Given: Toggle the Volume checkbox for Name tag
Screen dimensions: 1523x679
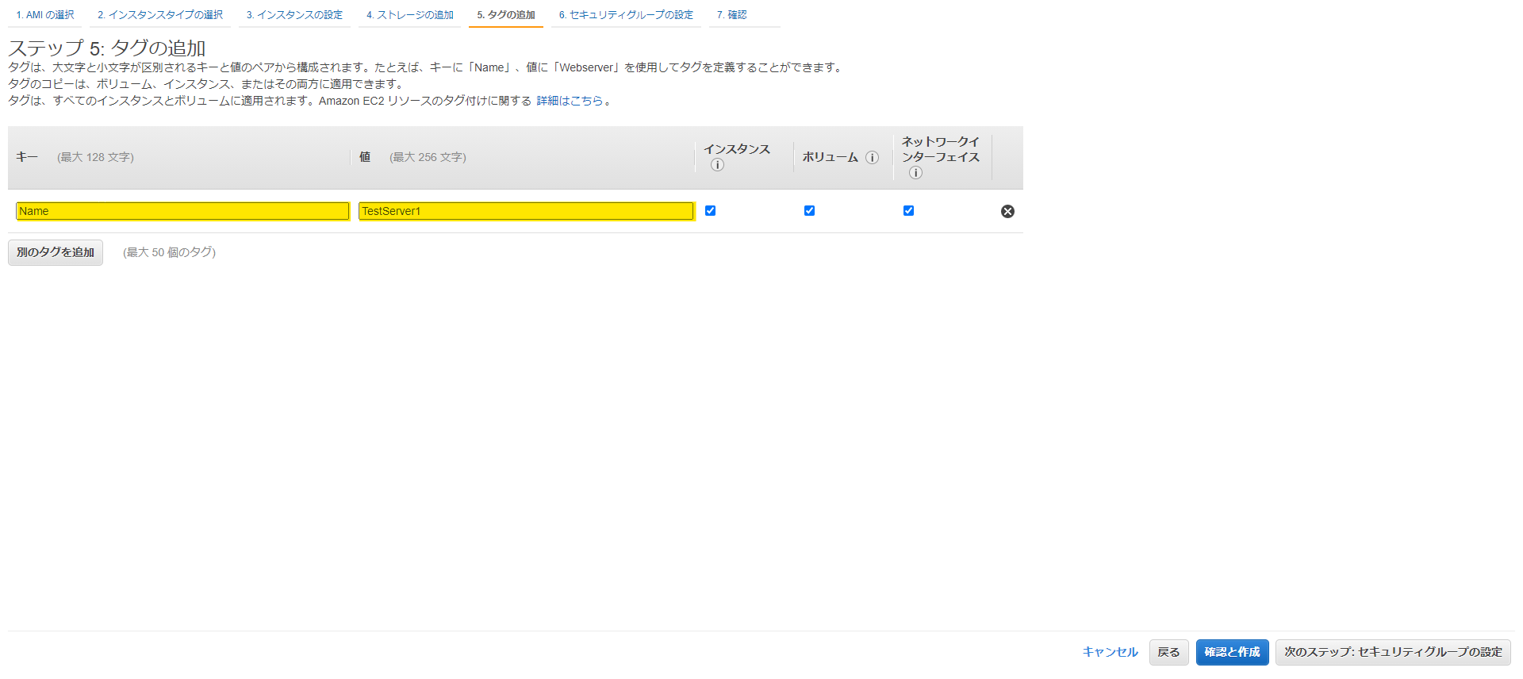Looking at the screenshot, I should tap(809, 210).
